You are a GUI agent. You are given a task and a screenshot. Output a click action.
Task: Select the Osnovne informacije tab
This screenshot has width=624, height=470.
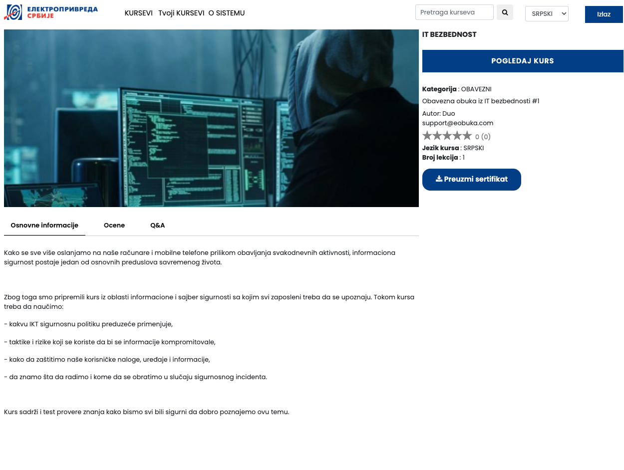[44, 226]
